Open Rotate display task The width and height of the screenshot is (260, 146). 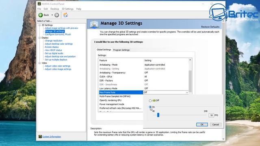pos(52,47)
